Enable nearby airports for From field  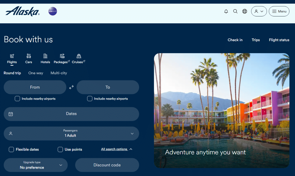click(x=18, y=99)
